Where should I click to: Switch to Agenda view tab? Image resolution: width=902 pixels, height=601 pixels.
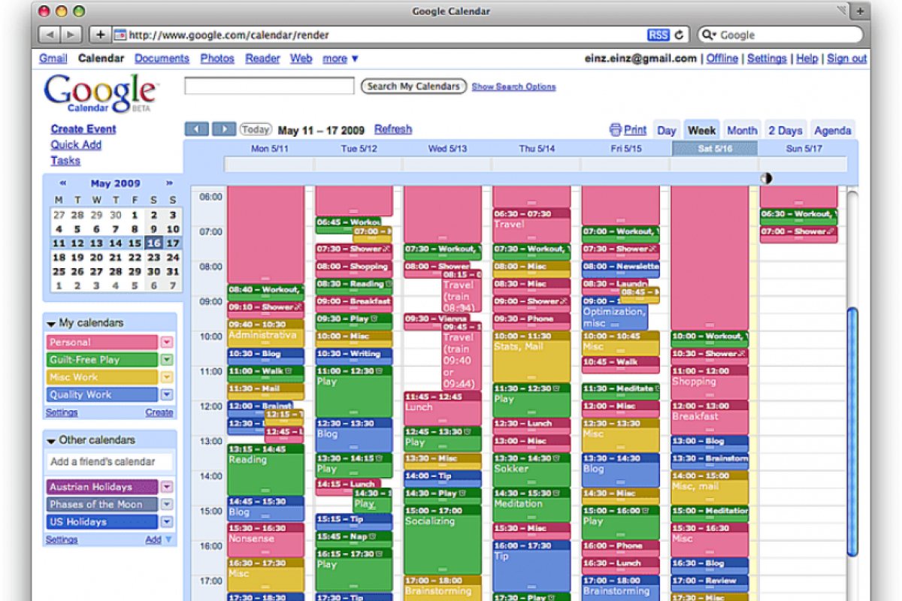coord(833,130)
